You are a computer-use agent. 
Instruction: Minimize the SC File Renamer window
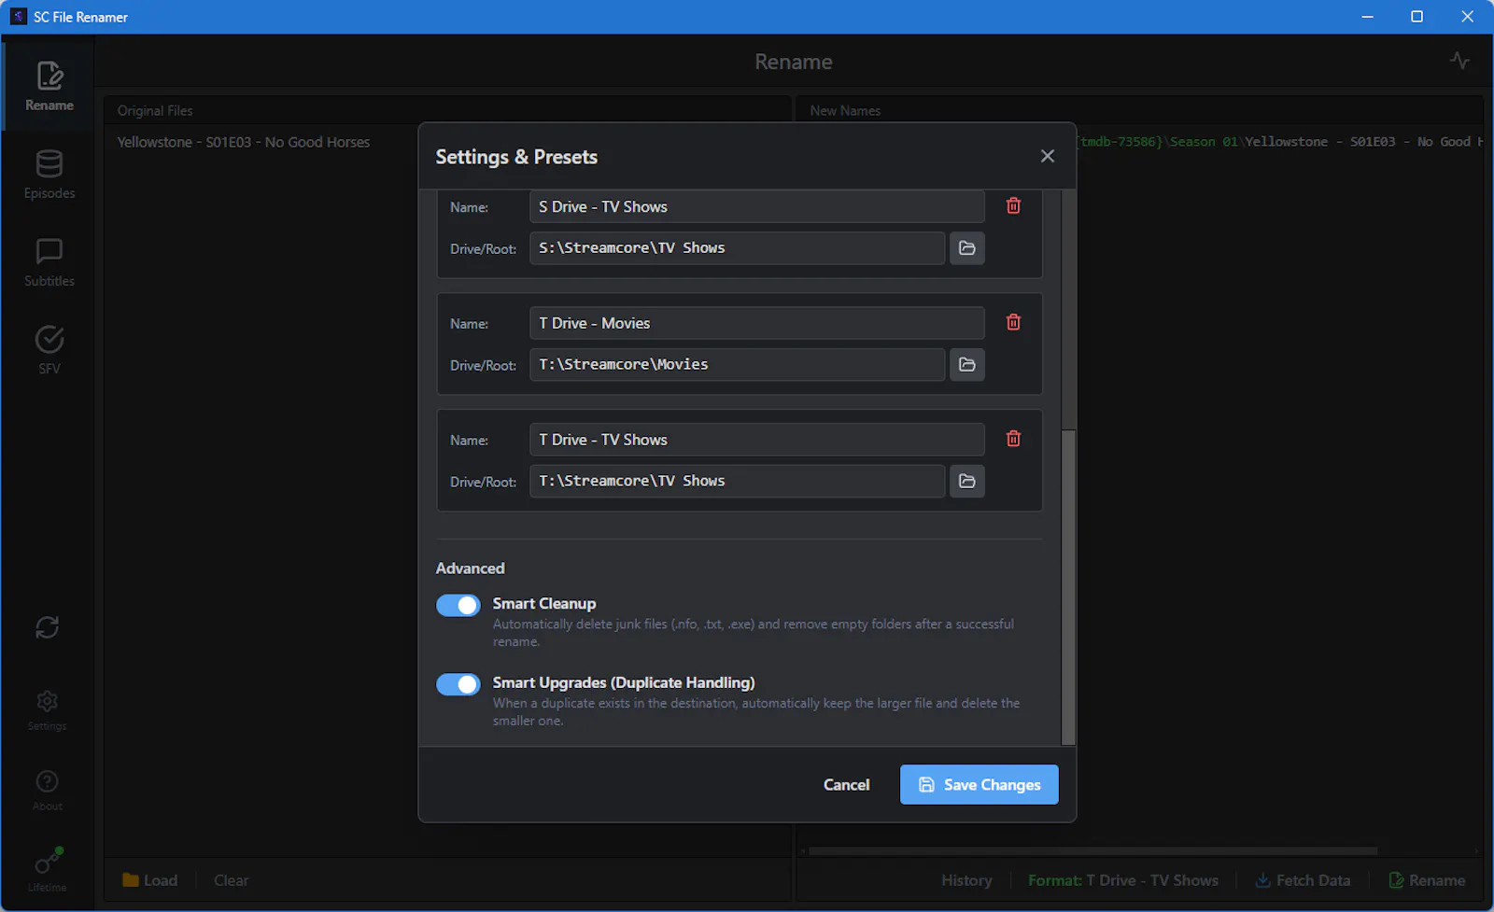coord(1367,17)
